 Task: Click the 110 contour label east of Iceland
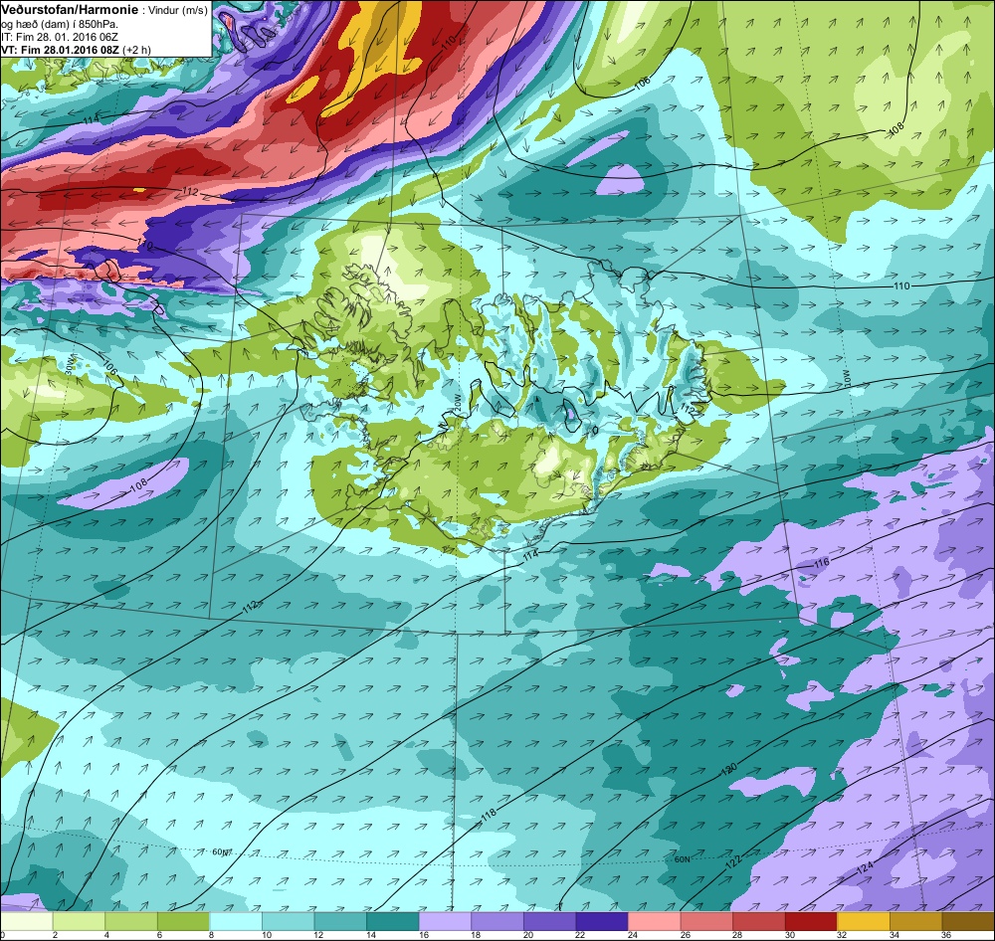[901, 285]
